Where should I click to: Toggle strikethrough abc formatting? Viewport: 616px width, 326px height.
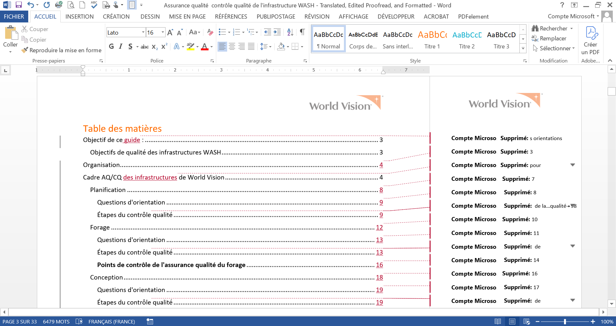[x=145, y=47]
